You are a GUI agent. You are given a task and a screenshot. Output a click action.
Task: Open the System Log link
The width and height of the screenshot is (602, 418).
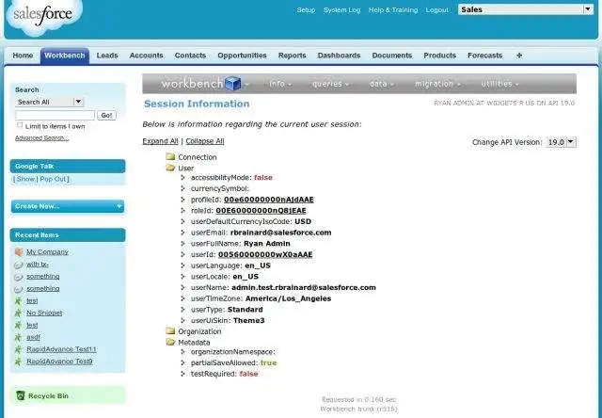(342, 10)
